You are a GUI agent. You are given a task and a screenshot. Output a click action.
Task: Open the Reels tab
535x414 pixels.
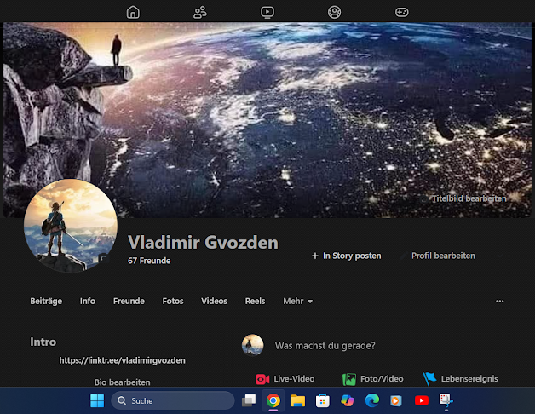[255, 301]
